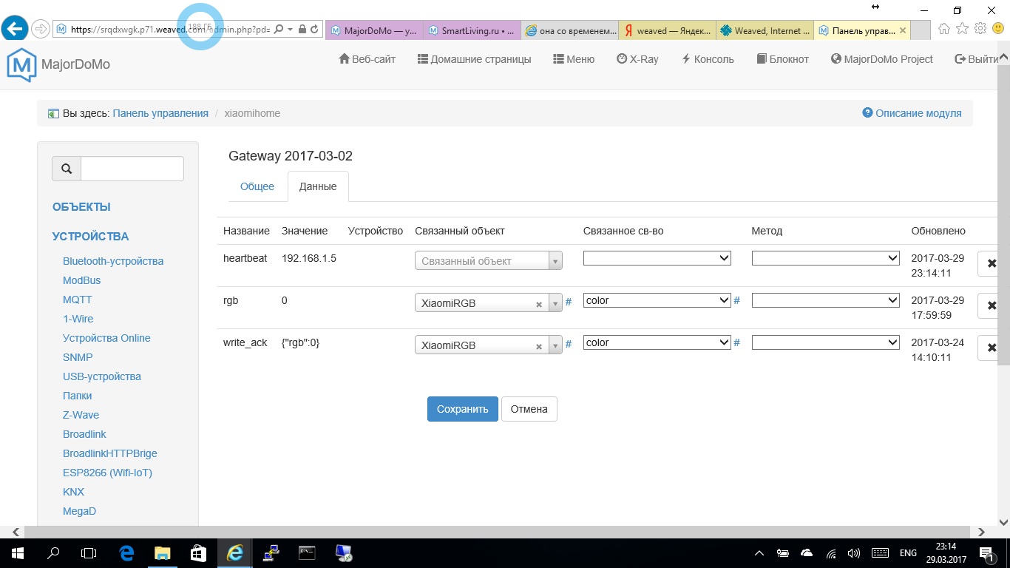Refresh the page with the reload icon
Viewport: 1010px width, 568px height.
[314, 30]
